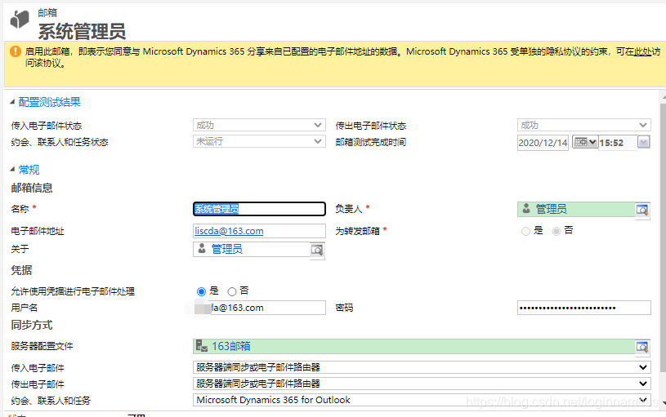Select 否 for 为转发邮箱
Viewport: 666px width, 417px height.
coord(556,231)
